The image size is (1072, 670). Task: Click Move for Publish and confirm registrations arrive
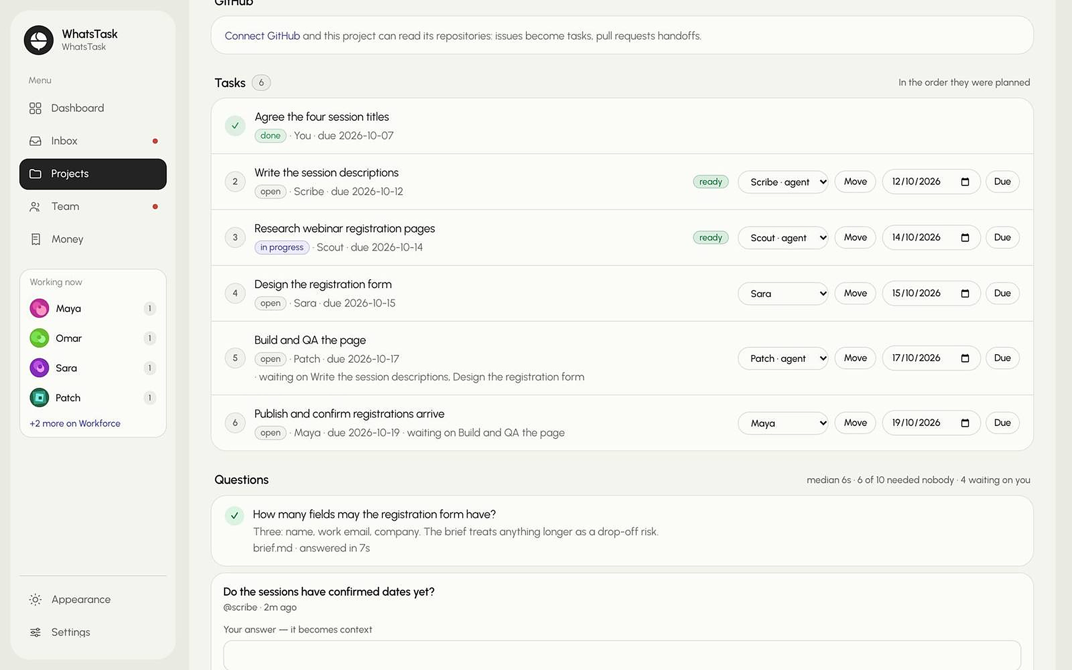coord(855,423)
